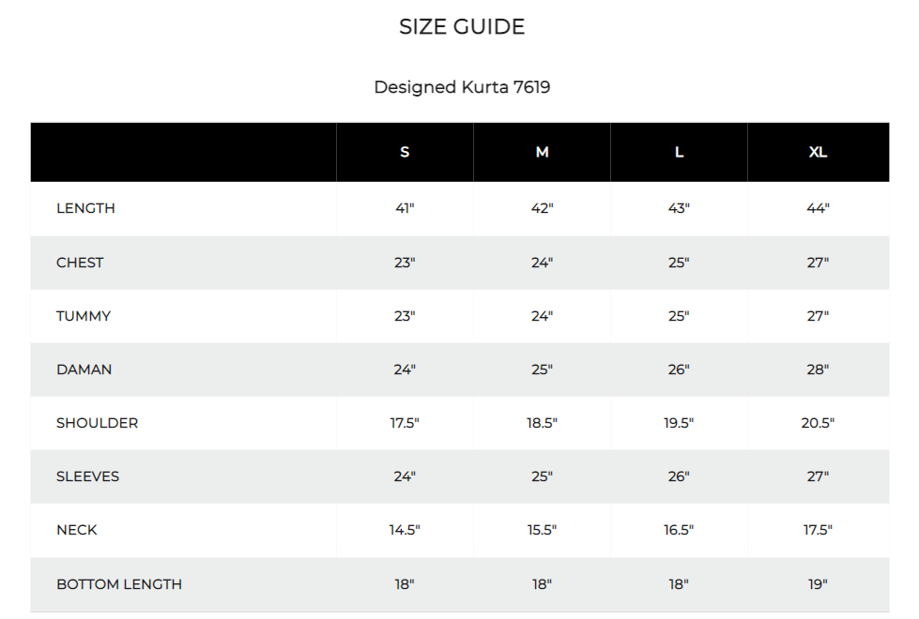Click the 41" length value for size S
Viewport: 919px width, 619px height.
[x=405, y=208]
